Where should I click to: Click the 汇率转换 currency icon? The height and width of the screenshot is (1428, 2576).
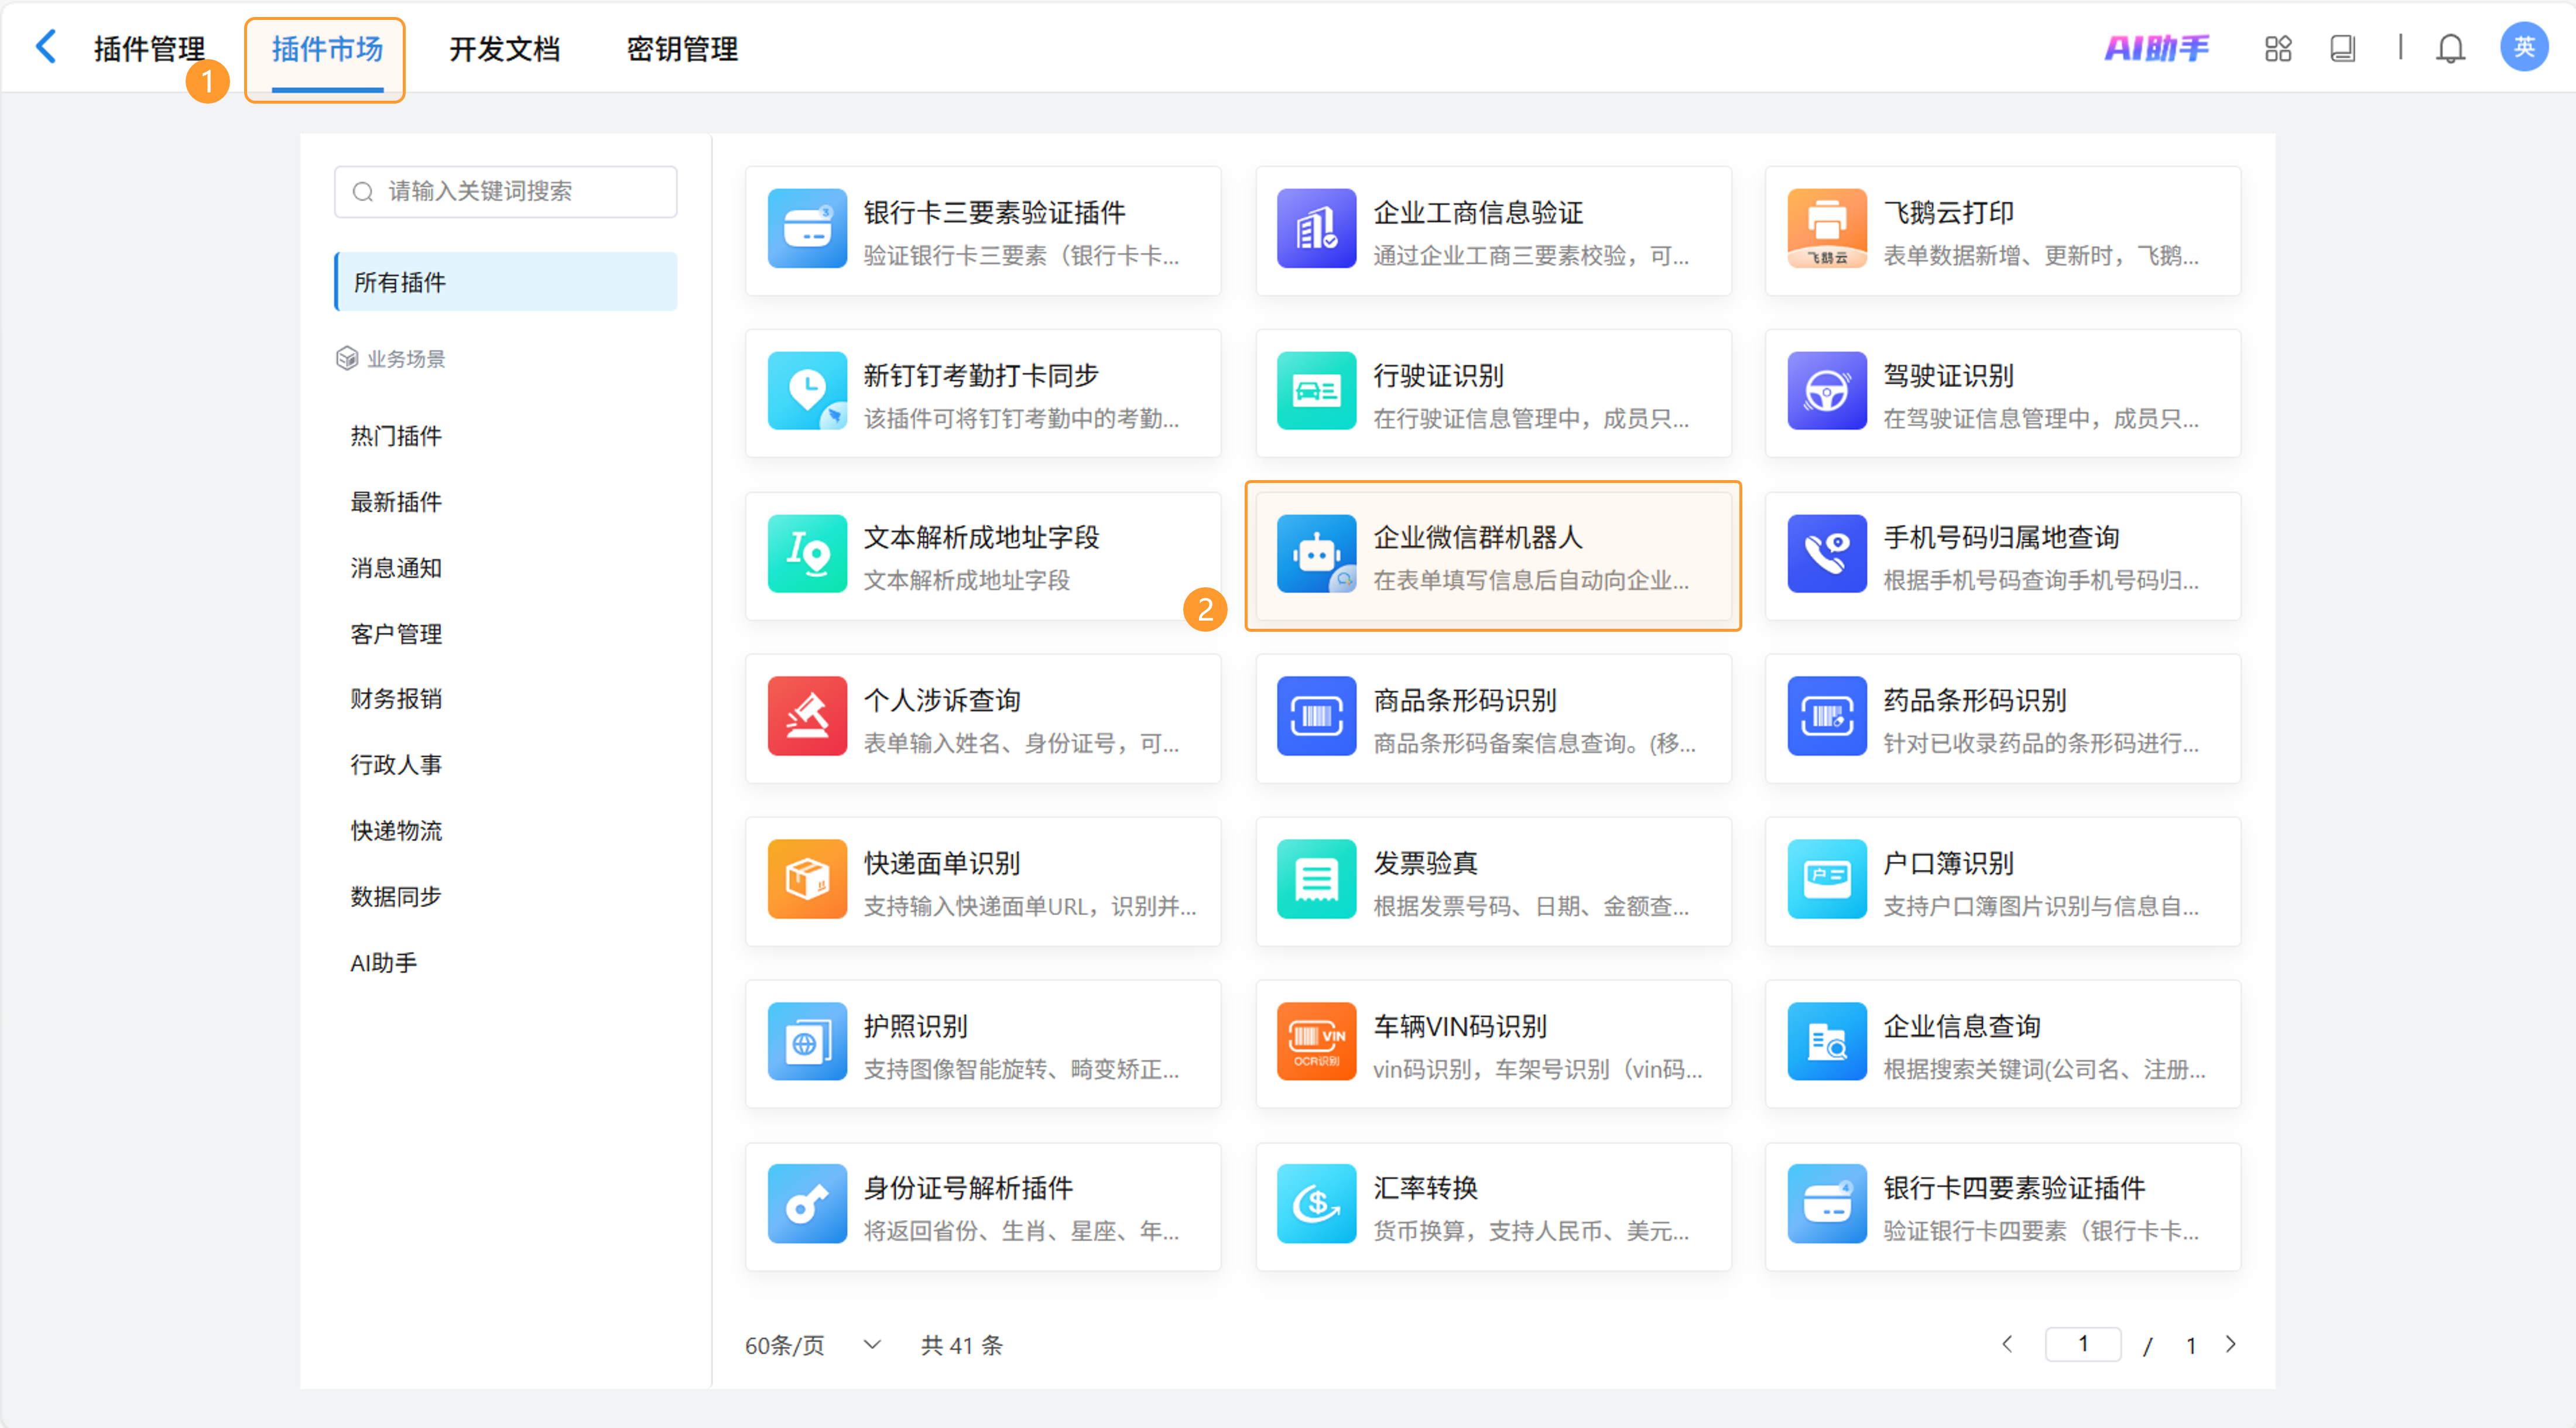[1316, 1204]
